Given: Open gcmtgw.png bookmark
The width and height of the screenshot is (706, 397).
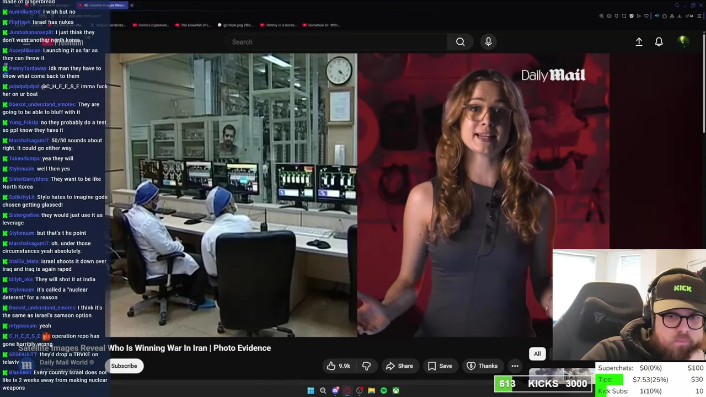Looking at the screenshot, I should [235, 25].
